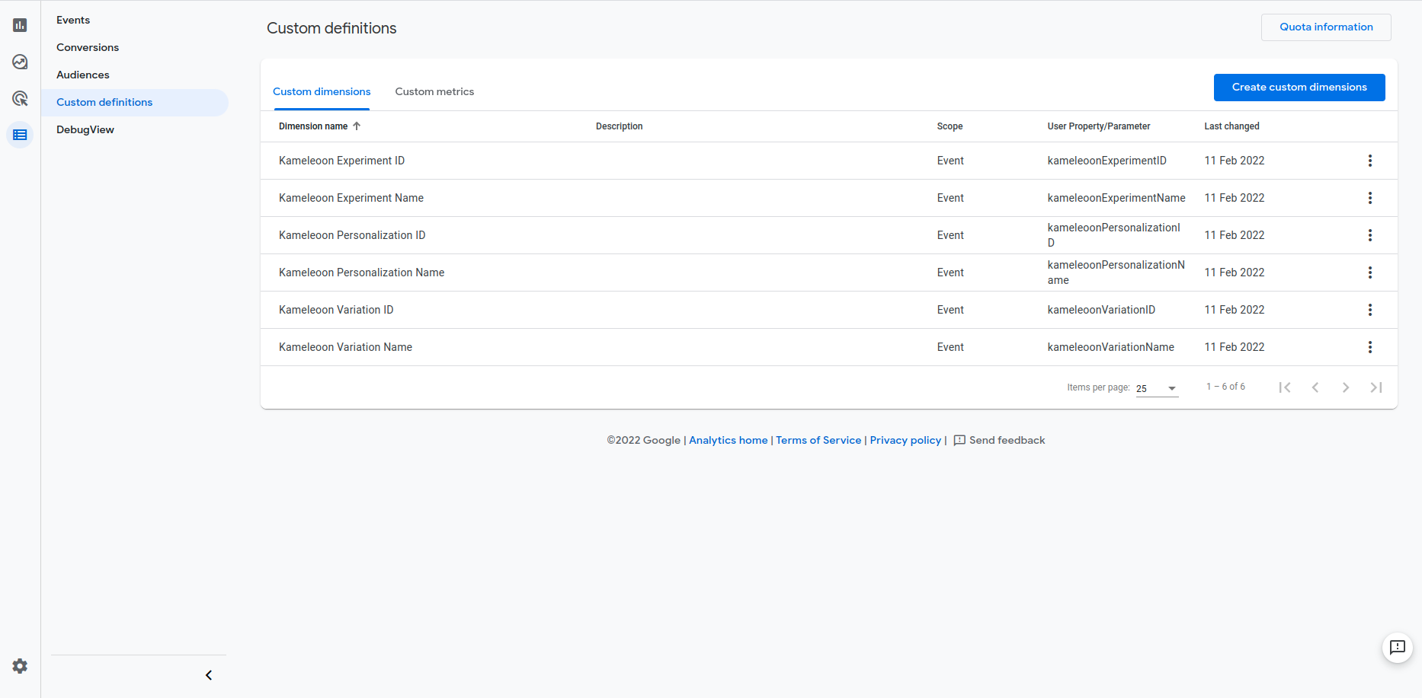Open the Reports icon in left rail
Screen dimensions: 1422x698
click(x=20, y=25)
